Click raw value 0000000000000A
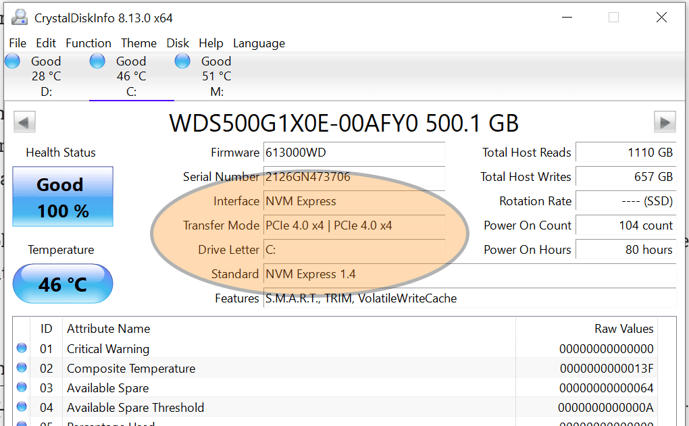Screen dimensions: 689x426 click(605, 408)
